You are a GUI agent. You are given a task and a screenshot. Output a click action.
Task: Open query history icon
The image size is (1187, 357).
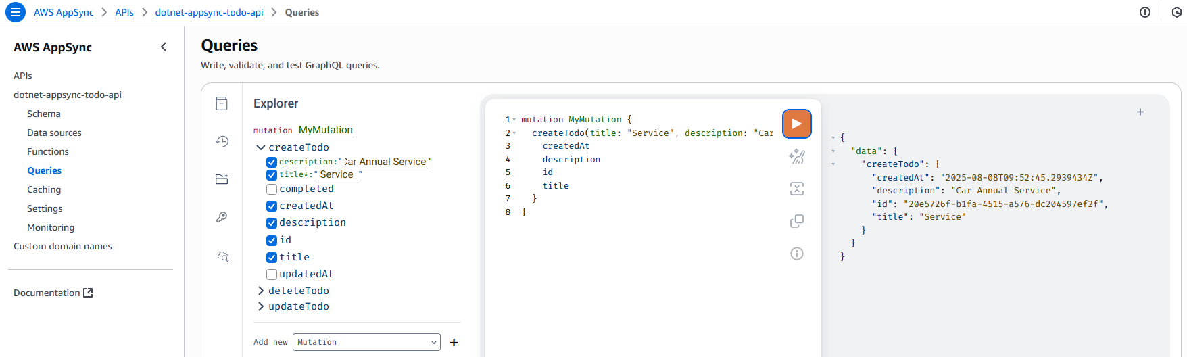(x=222, y=141)
